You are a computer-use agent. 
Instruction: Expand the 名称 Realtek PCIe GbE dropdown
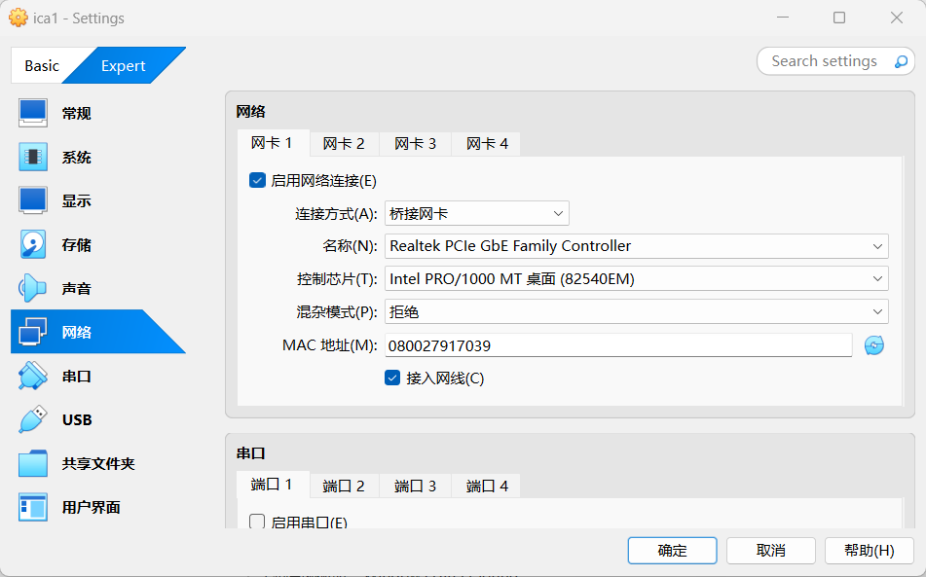637,246
